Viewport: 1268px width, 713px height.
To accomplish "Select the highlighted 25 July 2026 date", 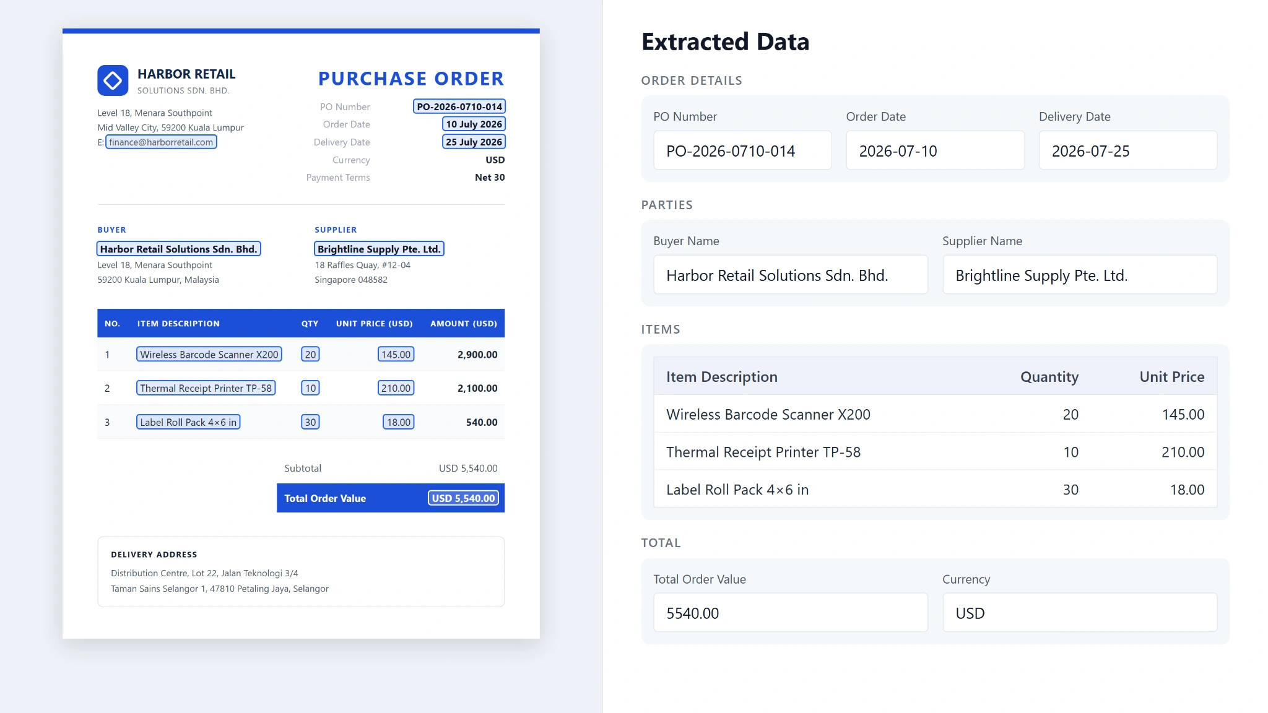I will coord(474,142).
